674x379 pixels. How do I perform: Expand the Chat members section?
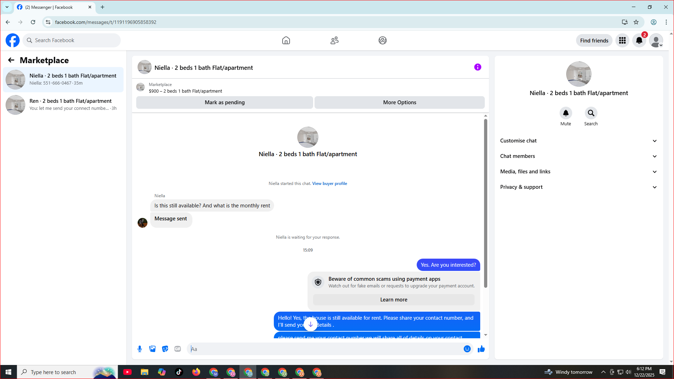click(579, 156)
